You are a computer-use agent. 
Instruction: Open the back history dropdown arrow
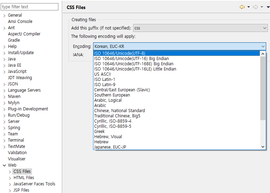pyautogui.click(x=248, y=7)
